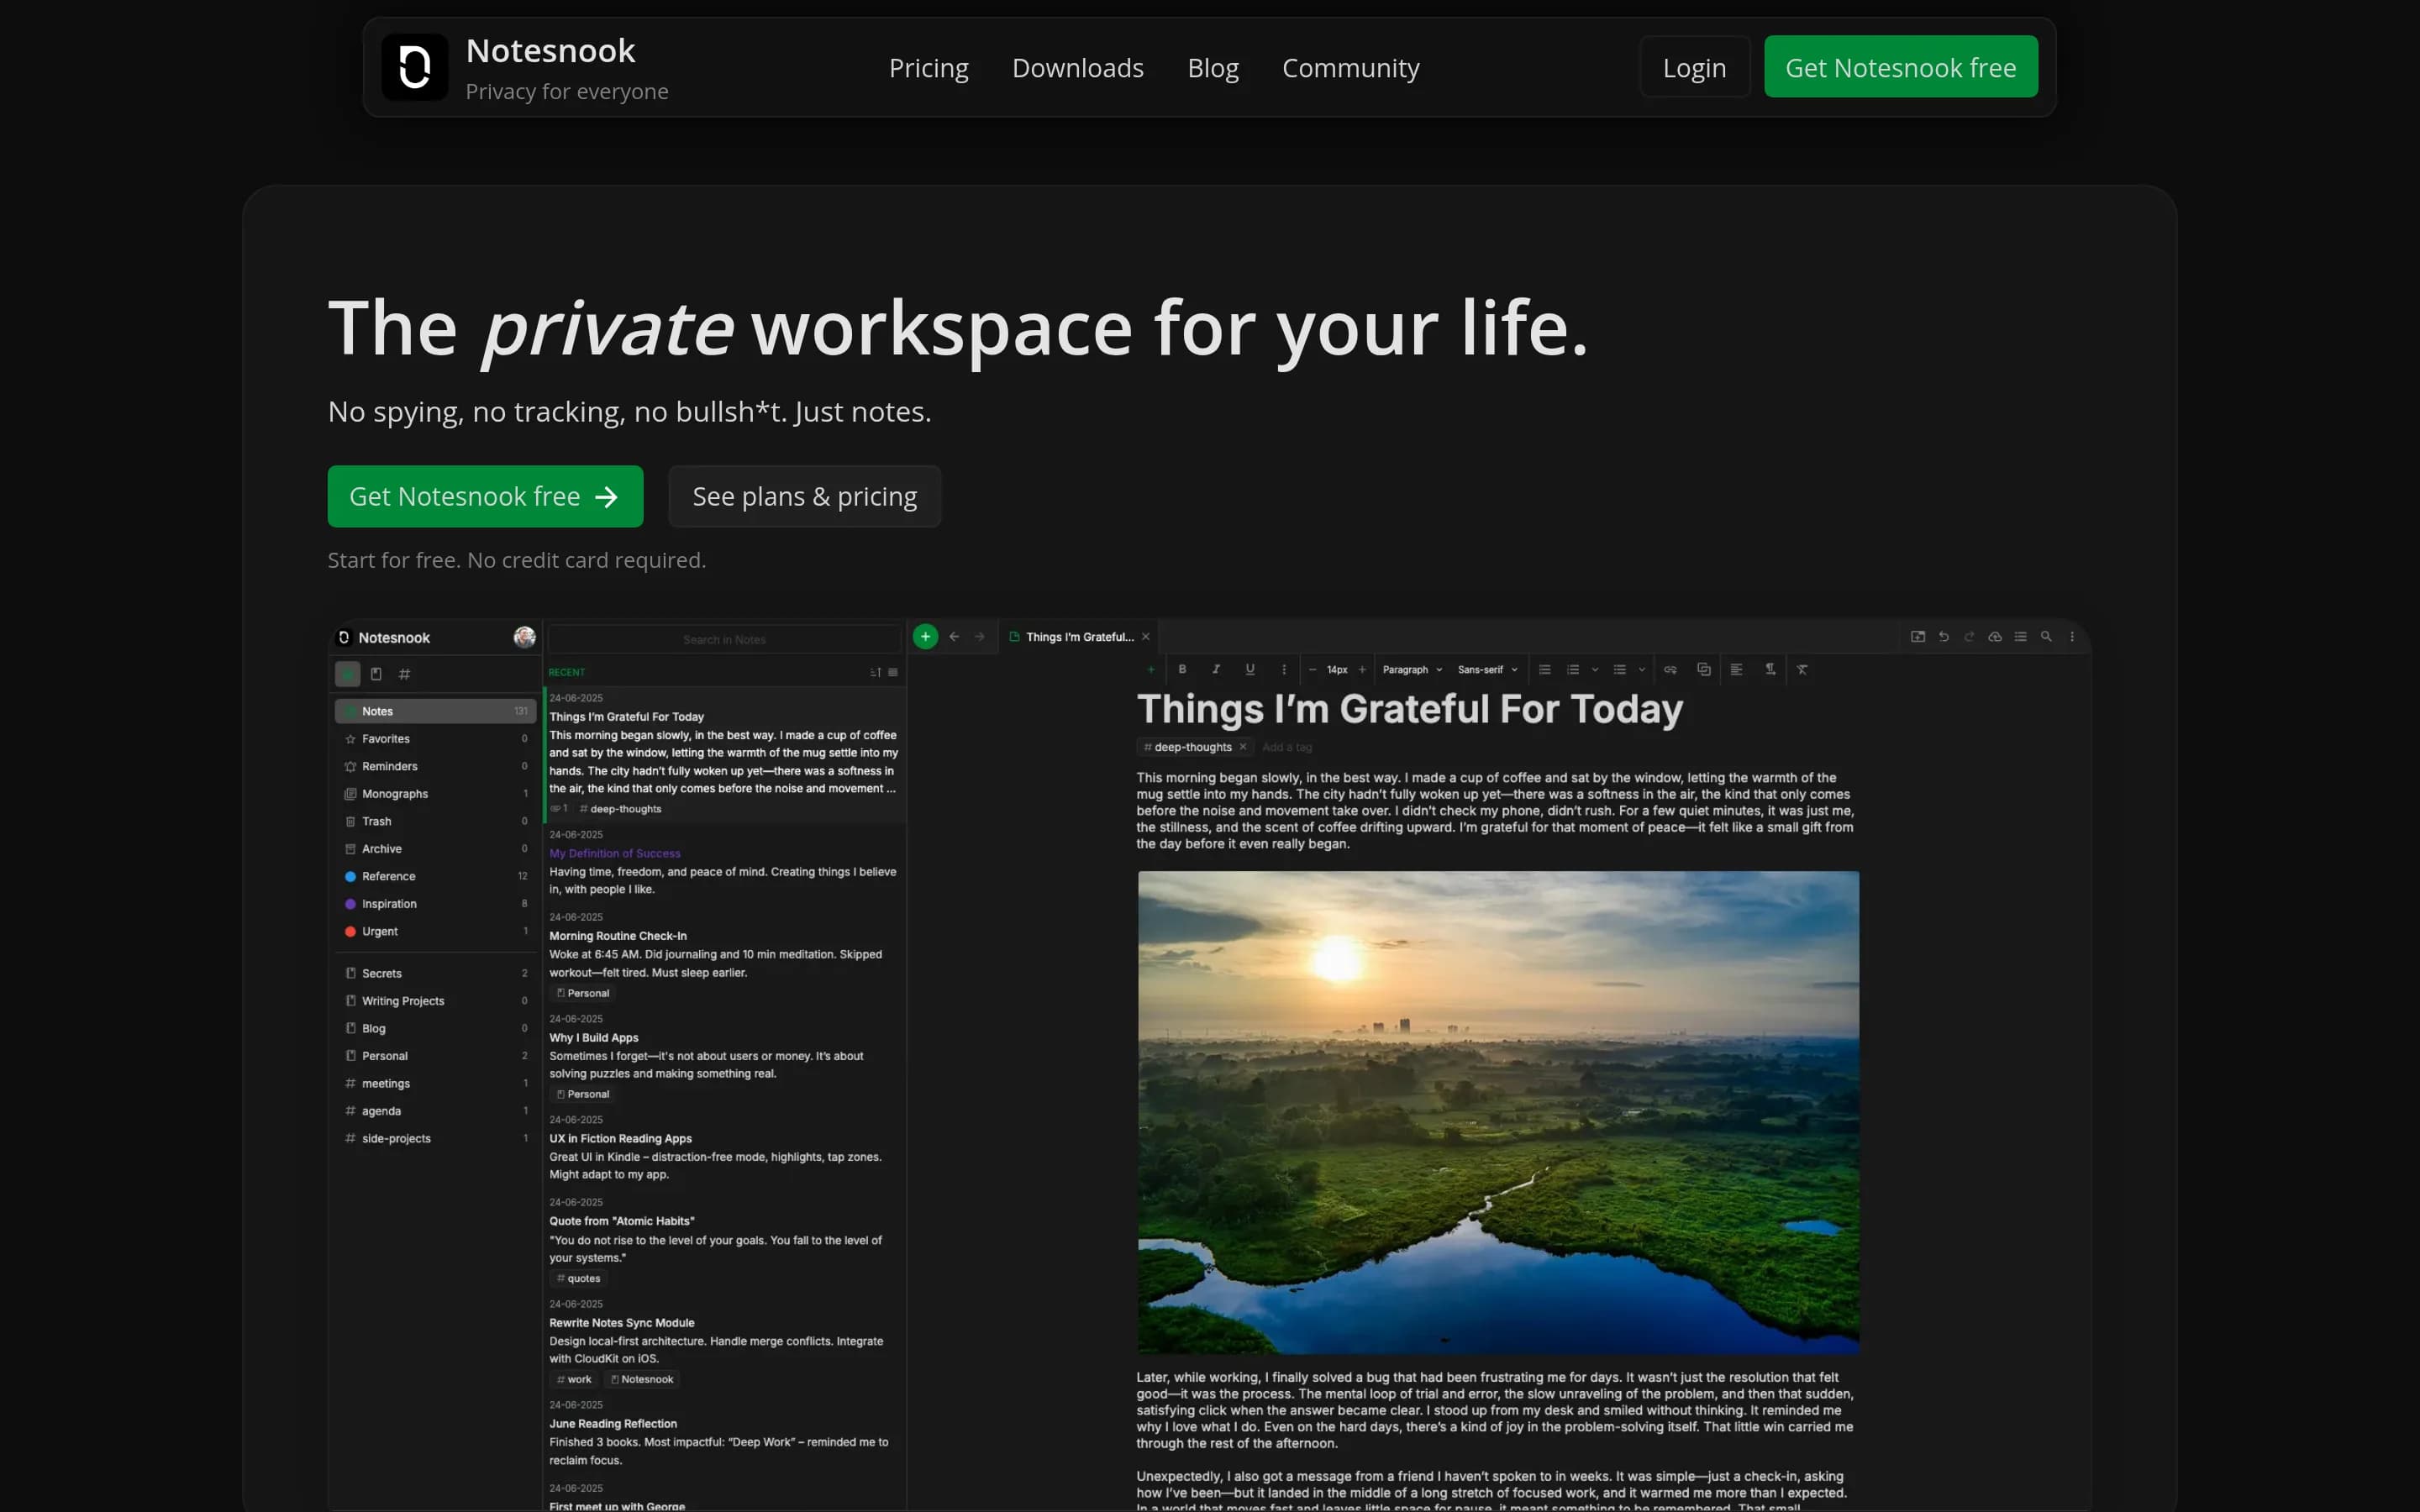This screenshot has width=2420, height=1512.
Task: Click the cloud publish icon
Action: pyautogui.click(x=1995, y=636)
